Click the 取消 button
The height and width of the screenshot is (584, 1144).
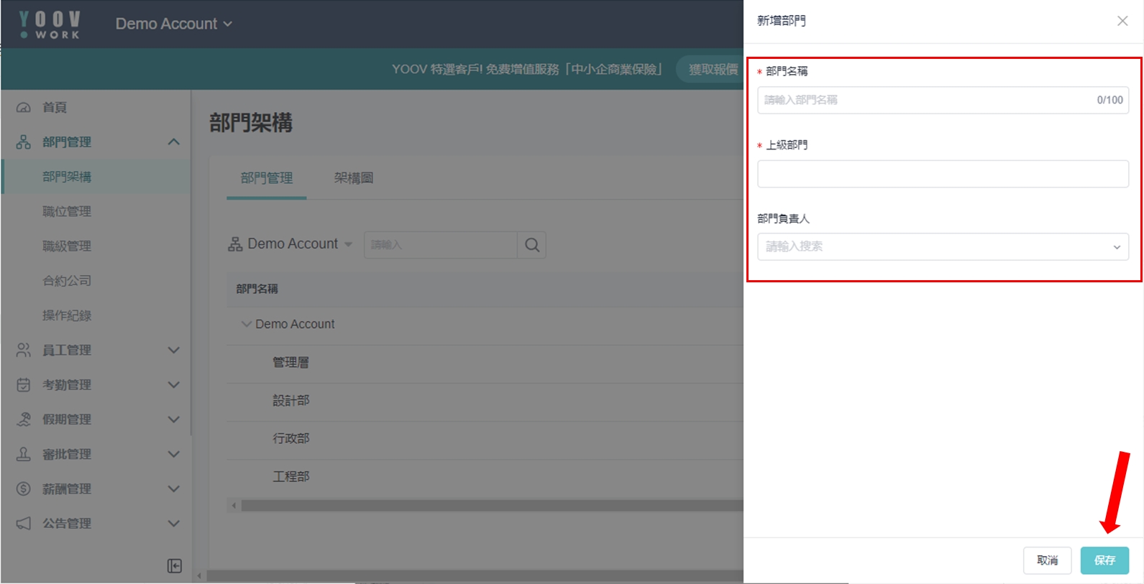(x=1047, y=560)
